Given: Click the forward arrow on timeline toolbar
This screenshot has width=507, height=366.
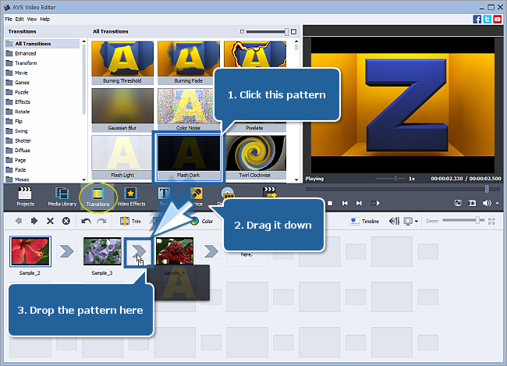Looking at the screenshot, I should tap(34, 221).
